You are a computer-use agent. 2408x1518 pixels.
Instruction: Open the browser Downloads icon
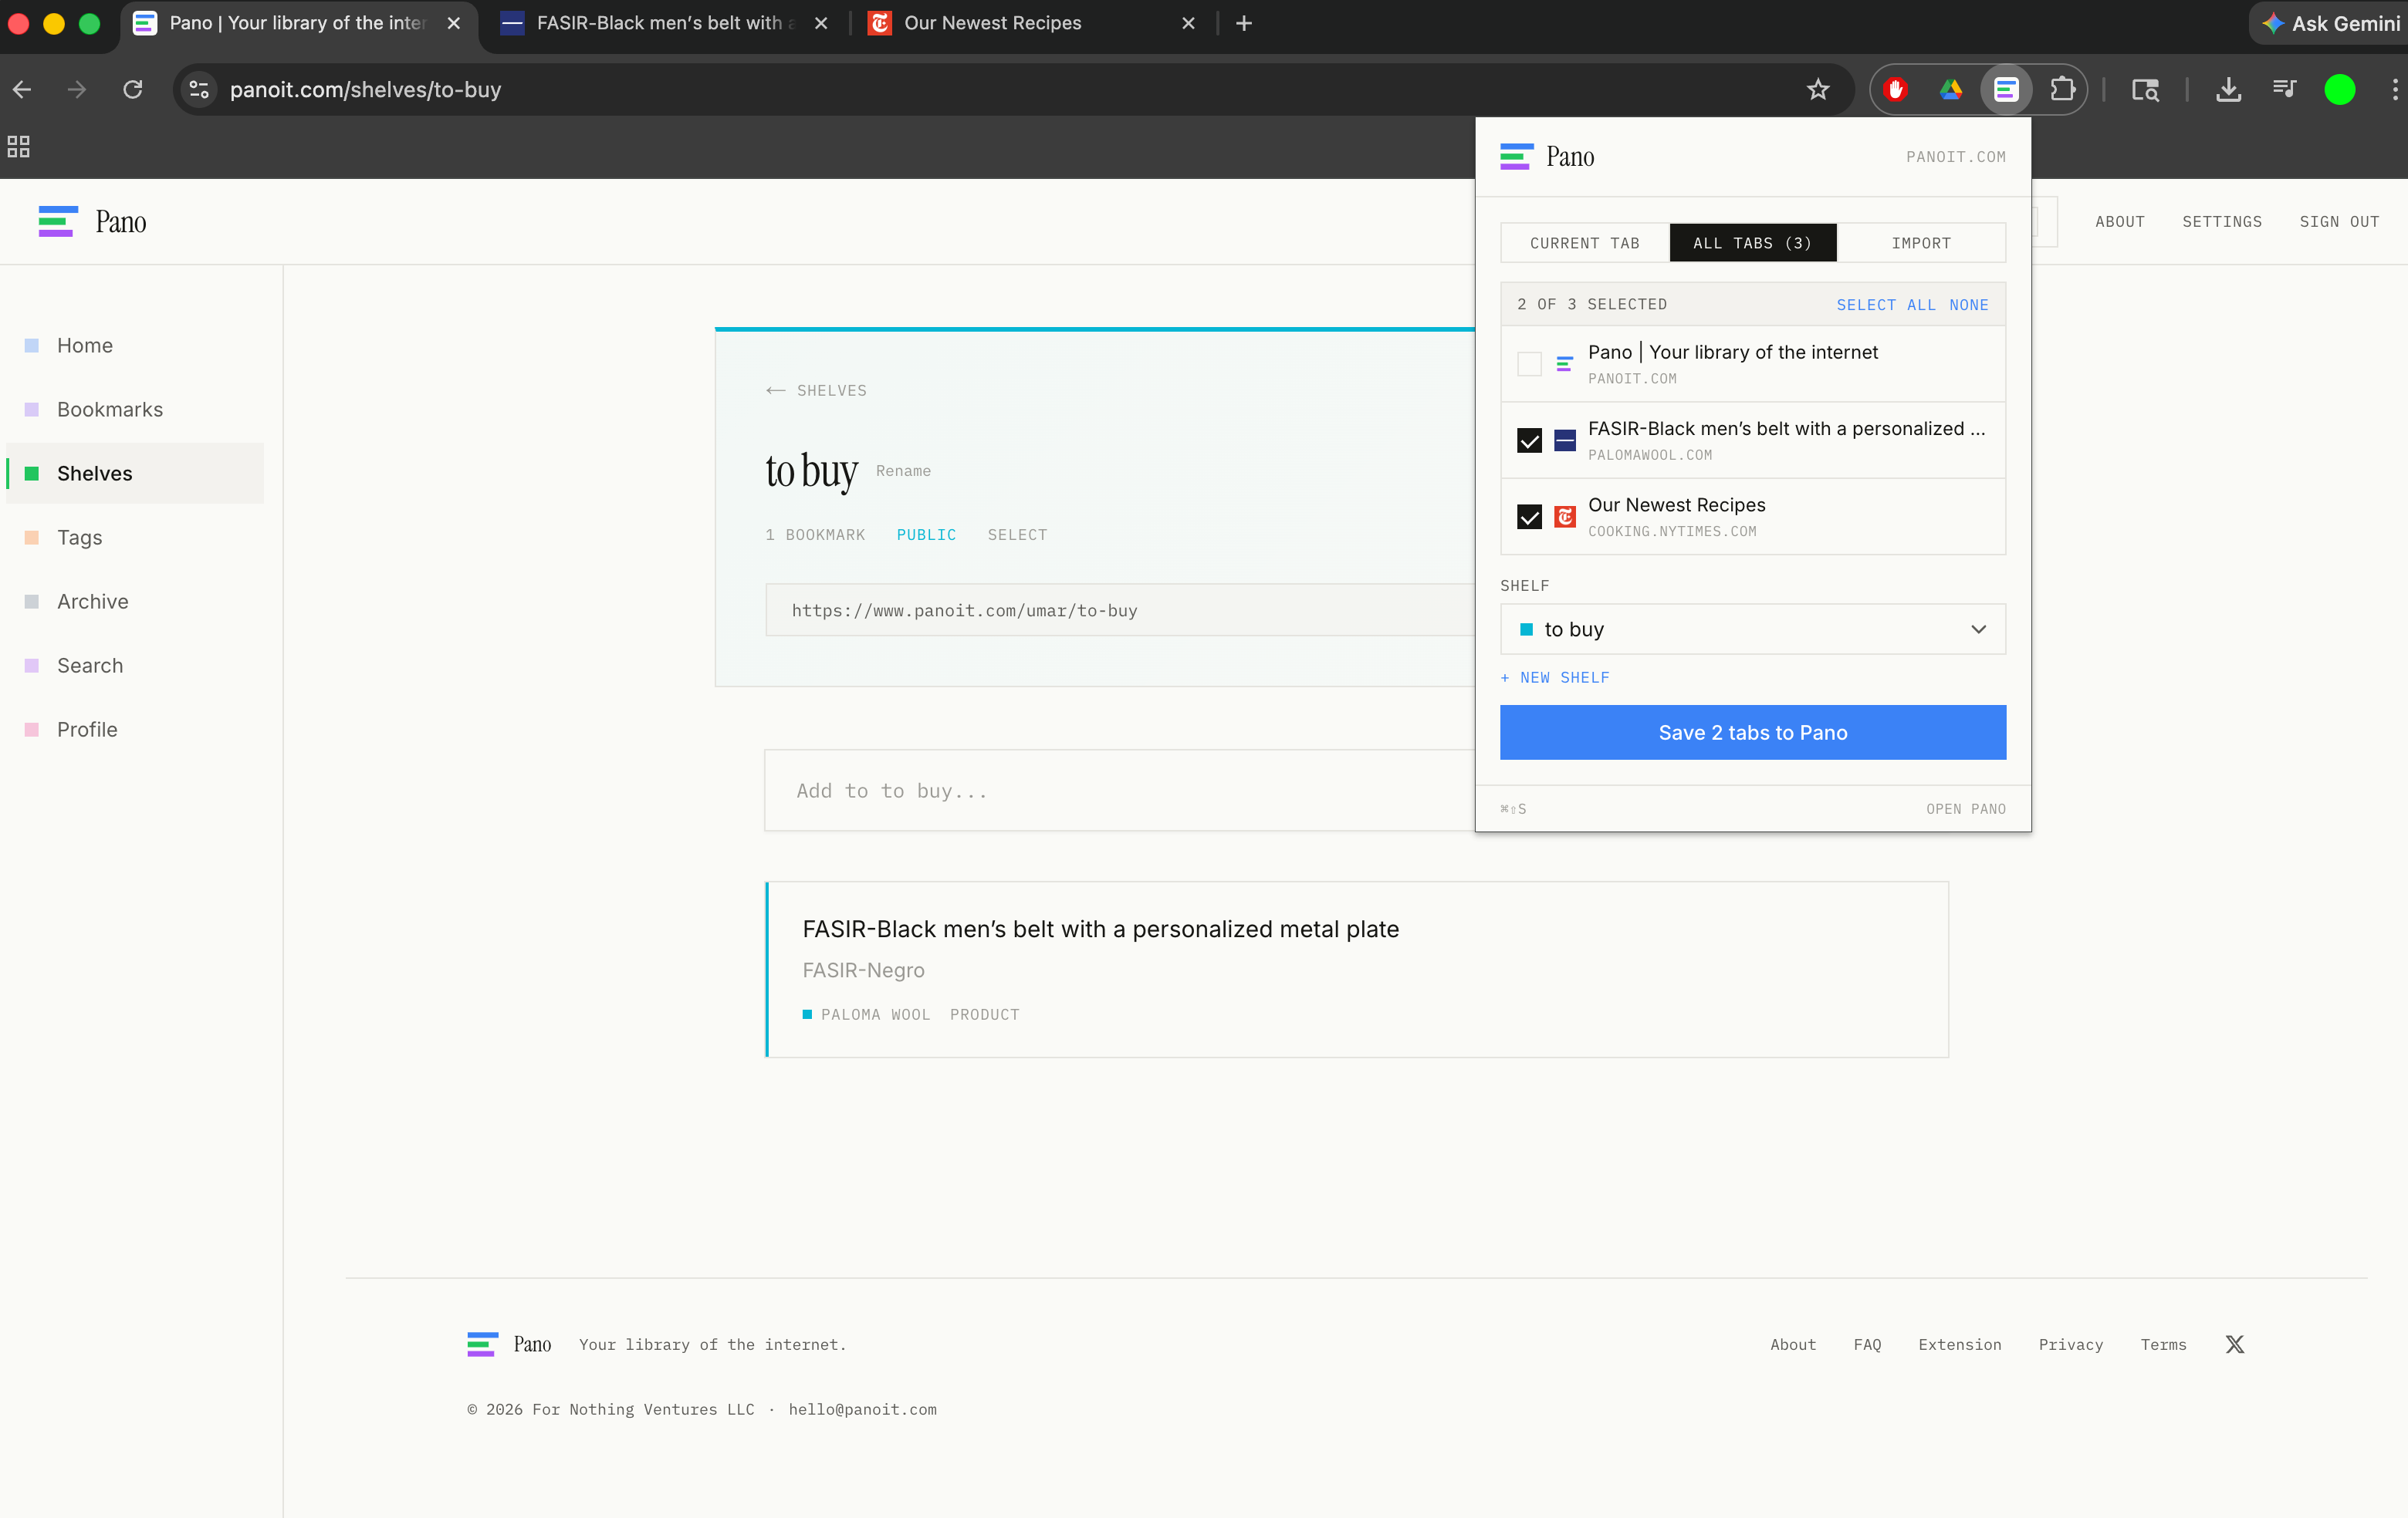[2228, 89]
